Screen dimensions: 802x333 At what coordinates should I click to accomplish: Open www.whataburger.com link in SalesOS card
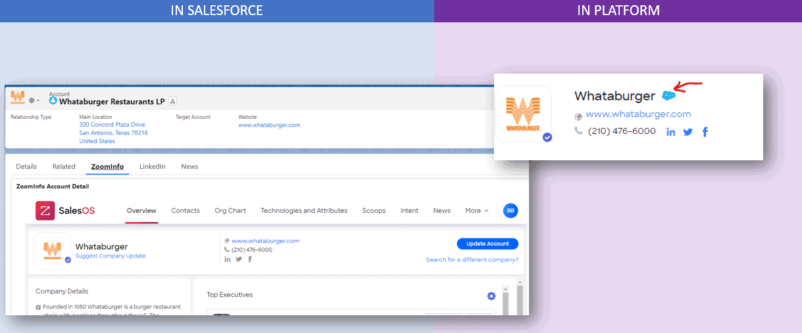pyautogui.click(x=266, y=241)
